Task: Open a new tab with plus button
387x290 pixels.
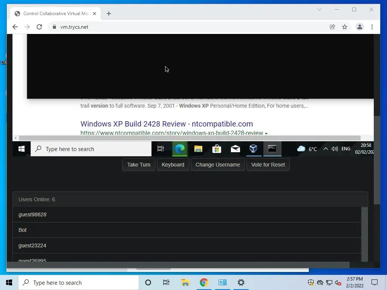Action: (x=109, y=14)
